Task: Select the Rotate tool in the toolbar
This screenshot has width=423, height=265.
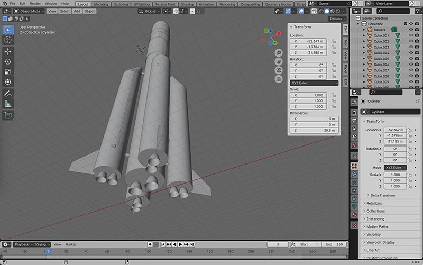Action: pos(8,61)
